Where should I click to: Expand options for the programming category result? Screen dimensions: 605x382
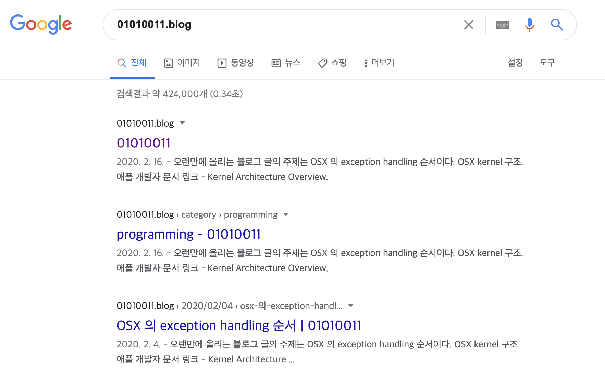(x=286, y=214)
